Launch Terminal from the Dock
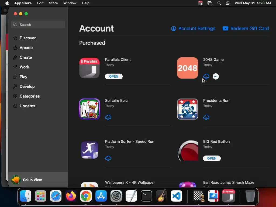This screenshot has width=276, height=207. point(146,196)
